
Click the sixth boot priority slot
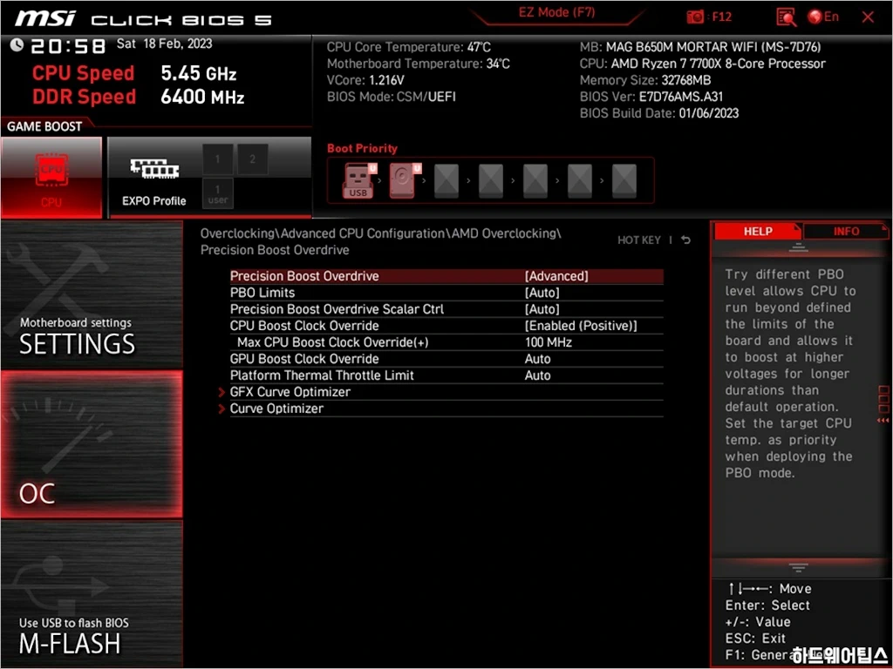(x=580, y=180)
